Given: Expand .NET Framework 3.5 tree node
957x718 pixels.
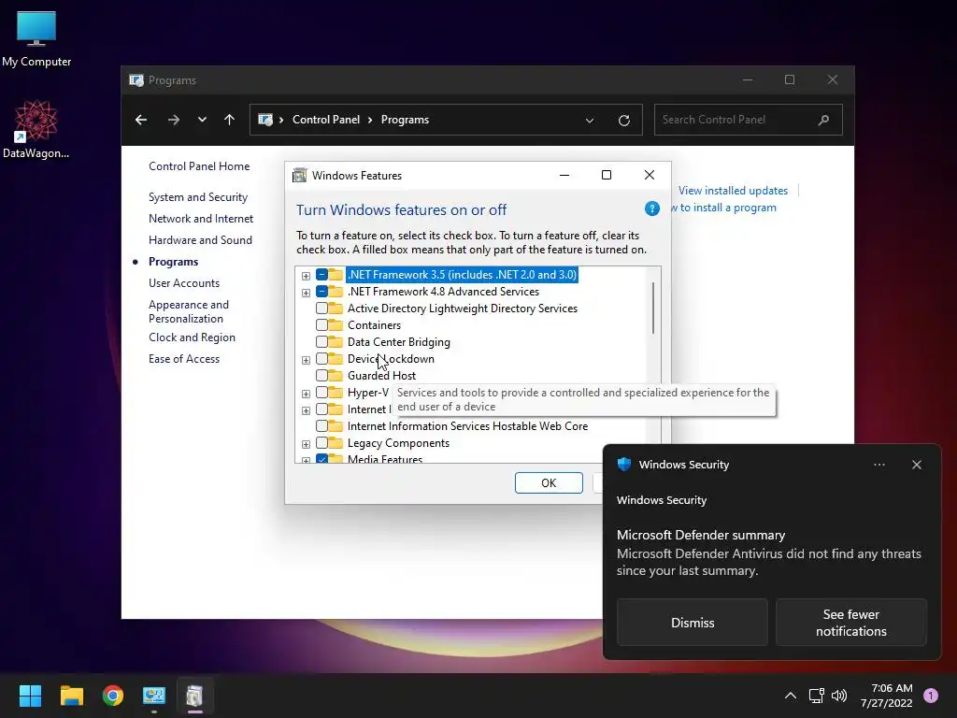Looking at the screenshot, I should click(306, 276).
